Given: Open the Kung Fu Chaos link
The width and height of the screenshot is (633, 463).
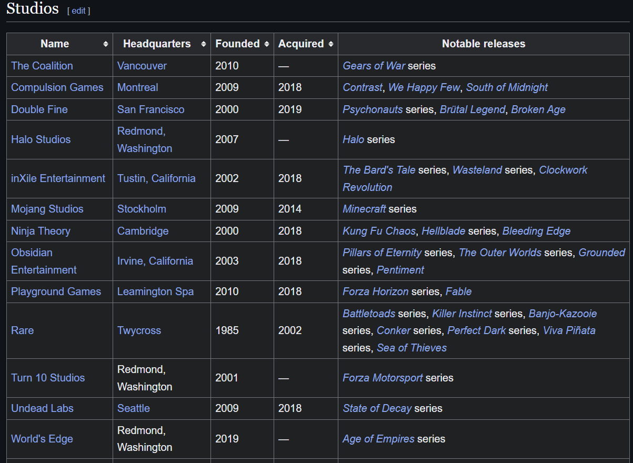Looking at the screenshot, I should [x=379, y=231].
